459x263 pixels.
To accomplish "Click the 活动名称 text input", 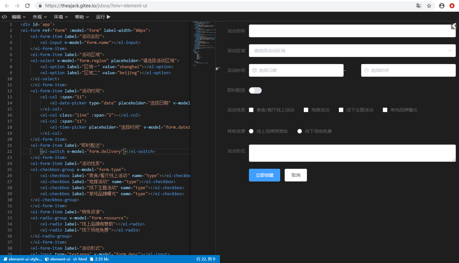I will click(352, 31).
